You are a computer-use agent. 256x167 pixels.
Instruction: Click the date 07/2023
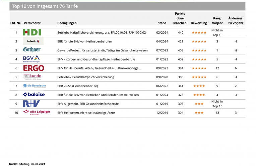pos(162,50)
